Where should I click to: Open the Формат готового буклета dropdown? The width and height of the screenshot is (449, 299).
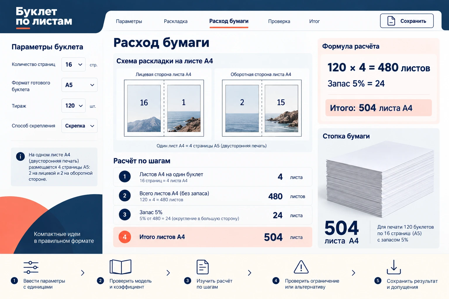pos(80,85)
